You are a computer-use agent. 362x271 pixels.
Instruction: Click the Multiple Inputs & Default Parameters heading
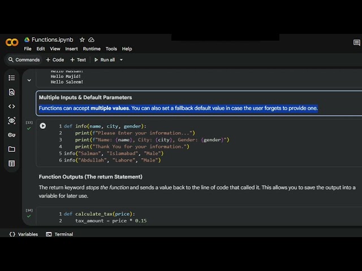85,98
